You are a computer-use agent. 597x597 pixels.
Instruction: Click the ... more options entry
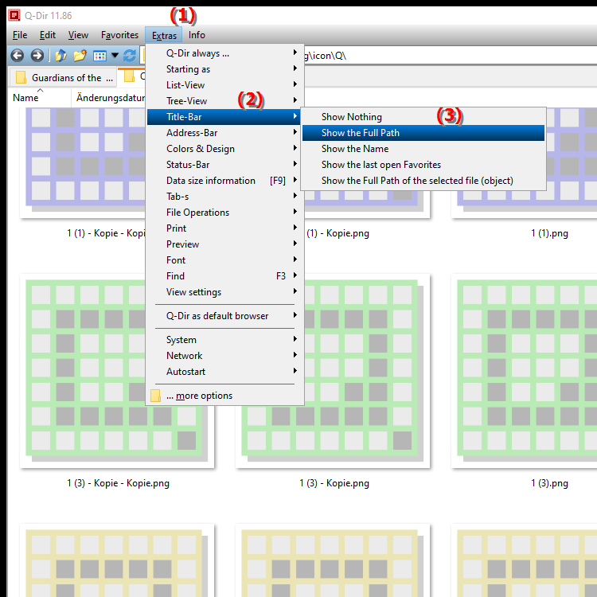pos(224,396)
